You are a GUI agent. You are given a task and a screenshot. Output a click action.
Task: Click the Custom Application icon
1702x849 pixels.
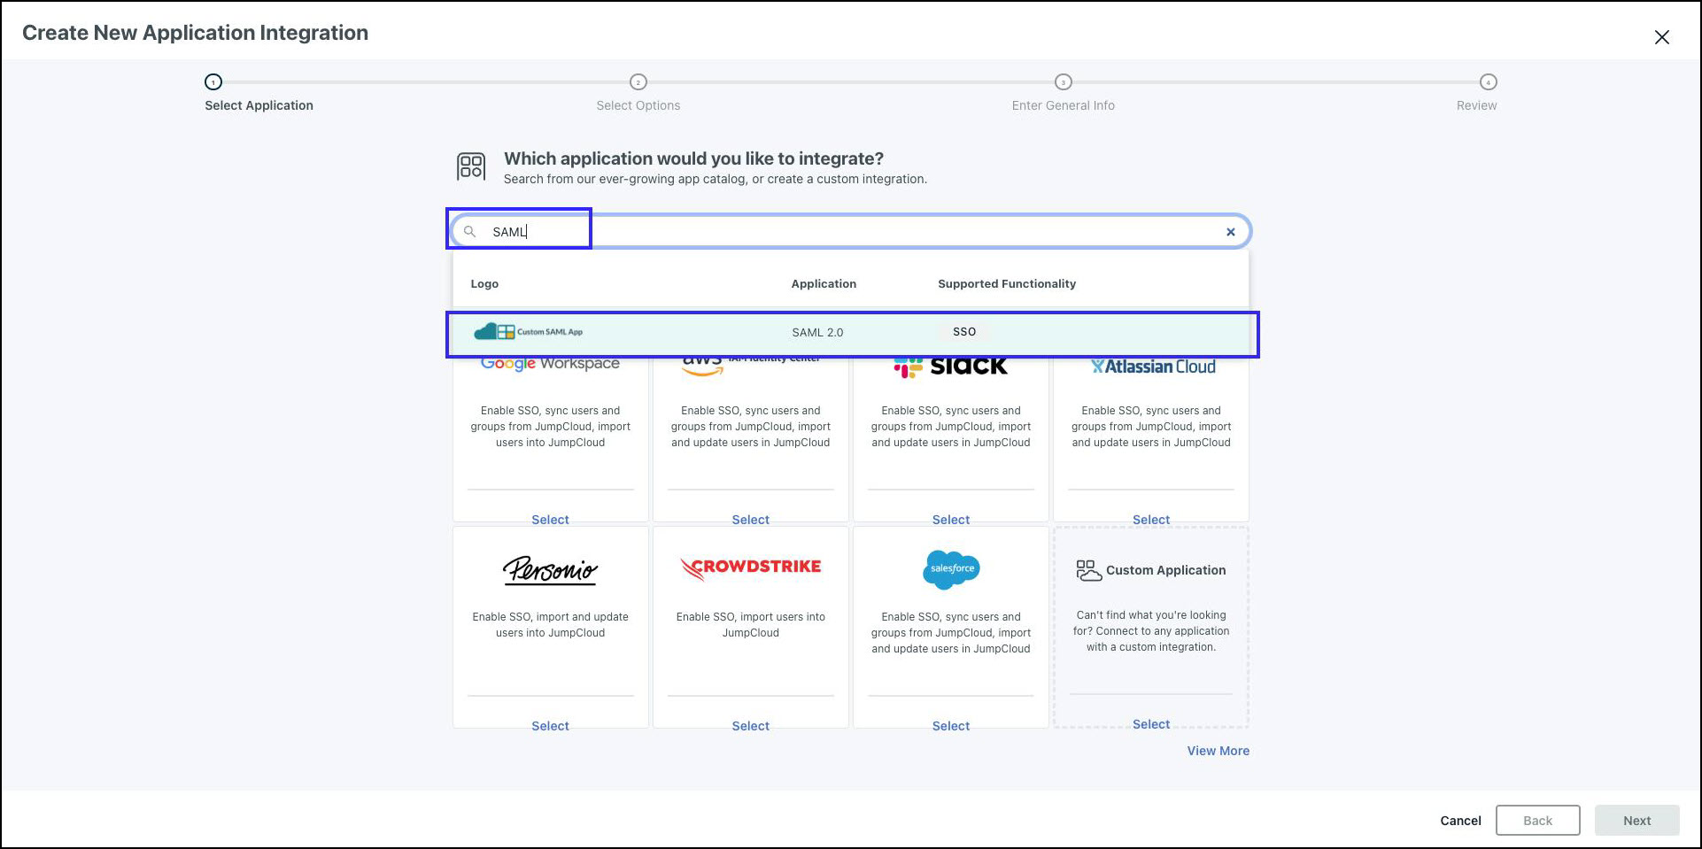(1088, 570)
